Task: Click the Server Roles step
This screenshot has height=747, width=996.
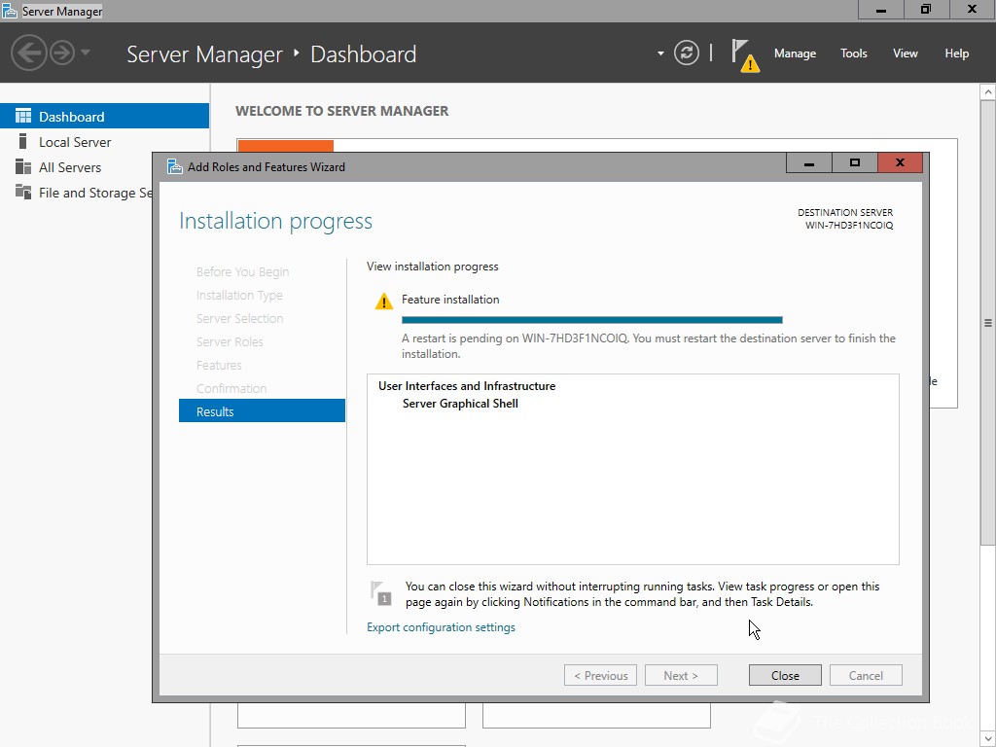Action: [x=230, y=341]
